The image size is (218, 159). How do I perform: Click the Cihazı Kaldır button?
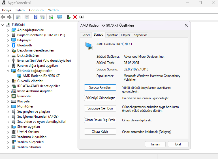click(x=100, y=132)
